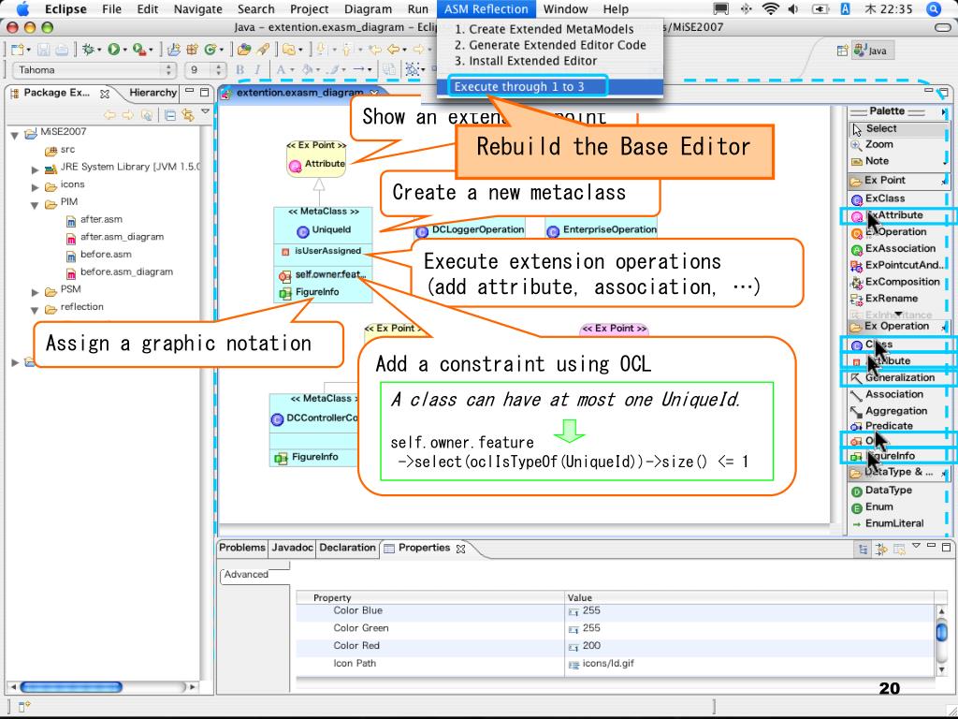The image size is (958, 719).
Task: Run the project with the green play icon
Action: [113, 50]
